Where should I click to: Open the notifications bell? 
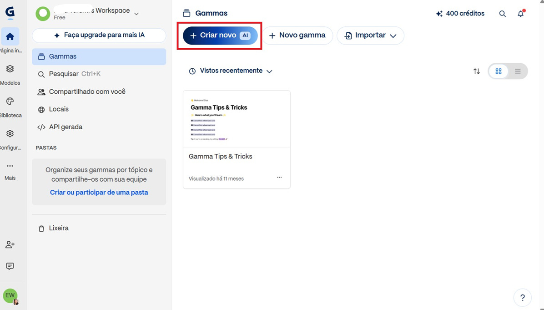pos(521,14)
